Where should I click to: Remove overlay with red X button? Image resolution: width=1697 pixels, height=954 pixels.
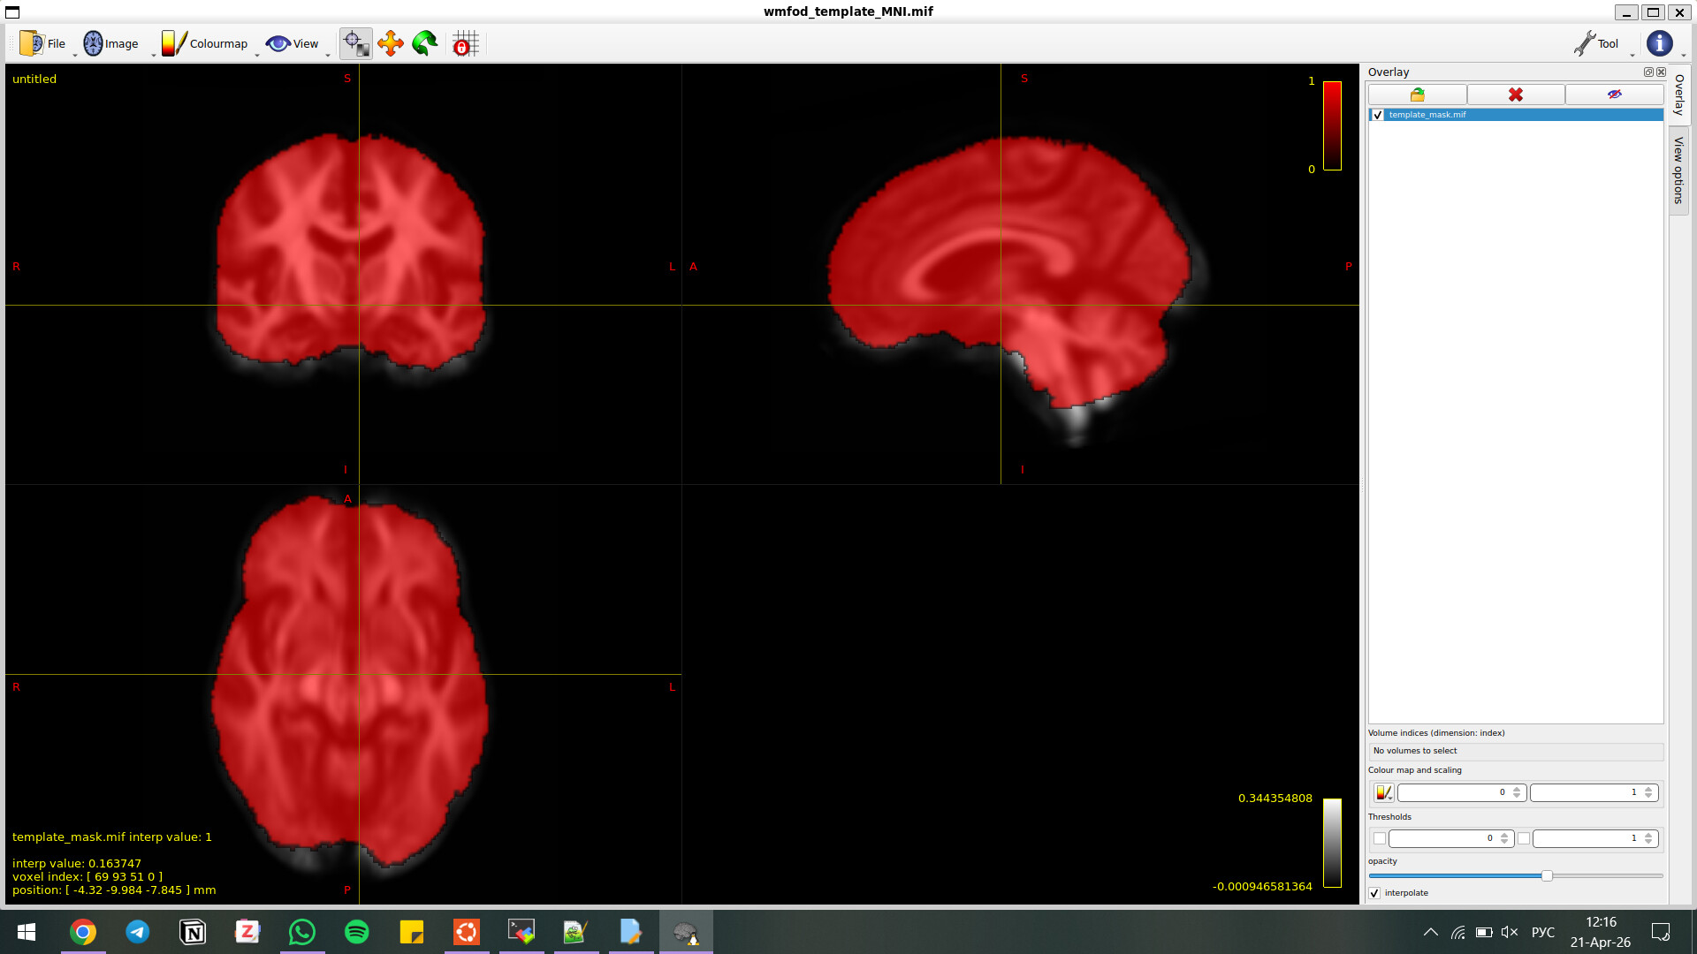tap(1516, 95)
